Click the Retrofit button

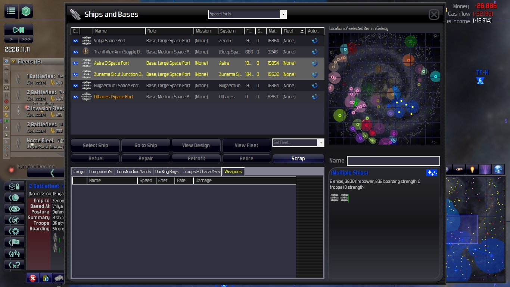point(196,158)
